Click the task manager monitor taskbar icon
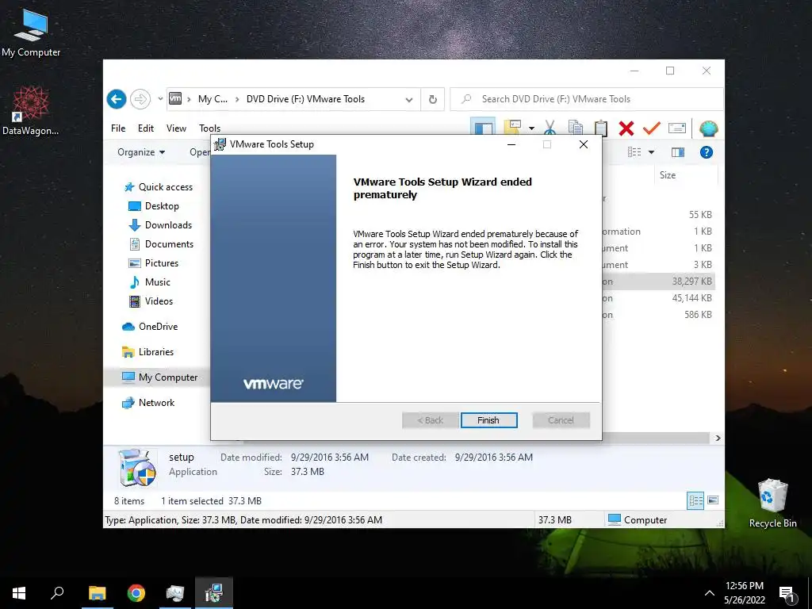This screenshot has height=609, width=812. (x=175, y=593)
